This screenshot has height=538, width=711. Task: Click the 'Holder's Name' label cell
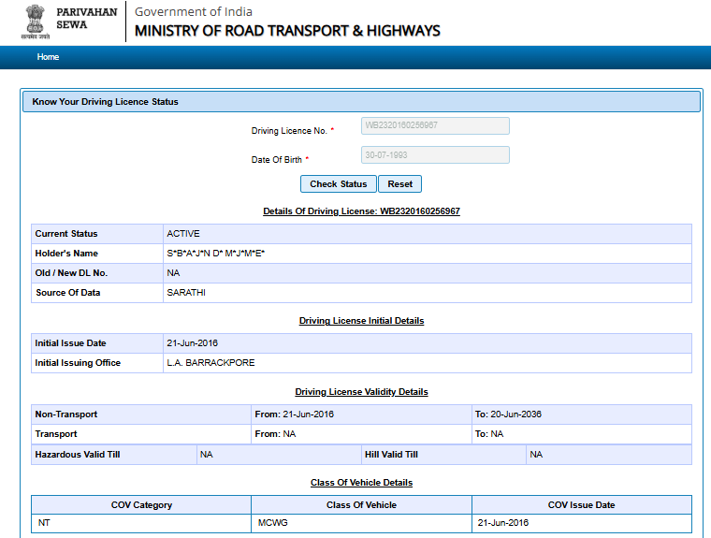click(97, 254)
